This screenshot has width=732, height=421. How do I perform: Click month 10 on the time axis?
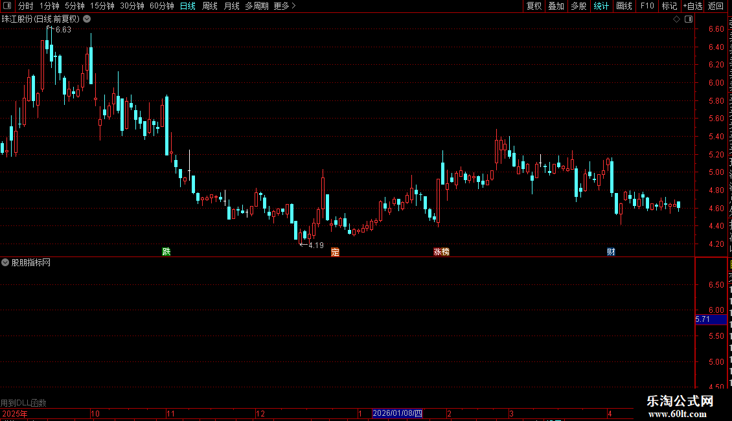tap(95, 413)
